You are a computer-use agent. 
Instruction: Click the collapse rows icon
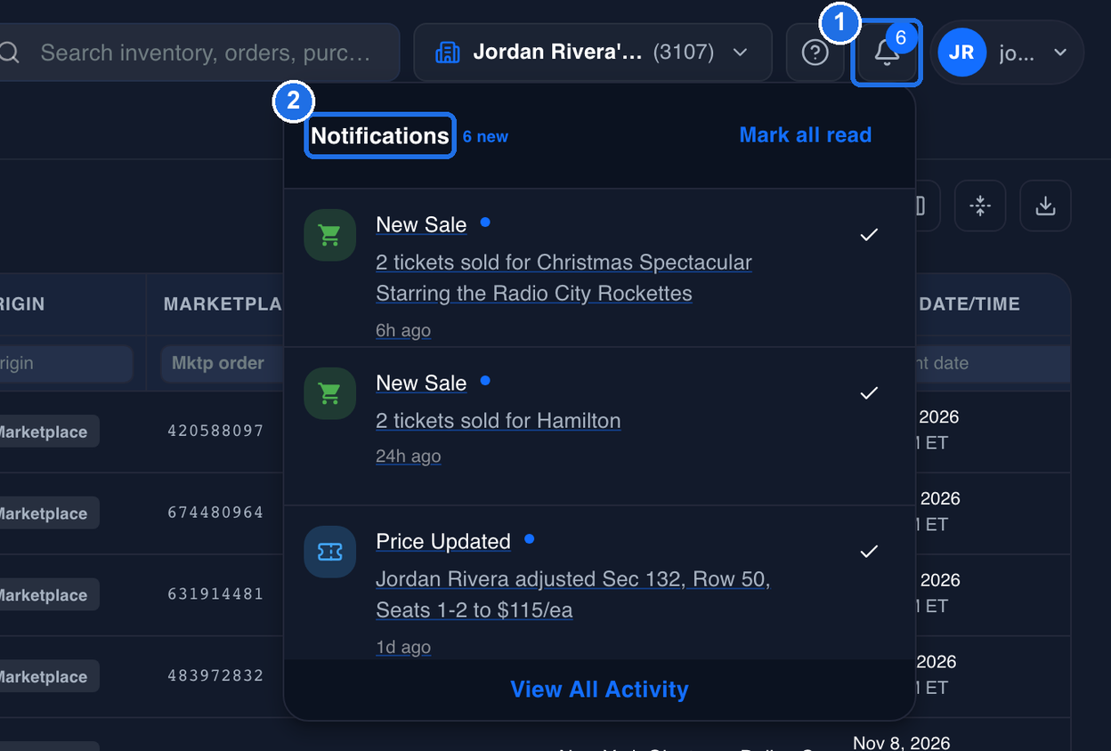[980, 206]
